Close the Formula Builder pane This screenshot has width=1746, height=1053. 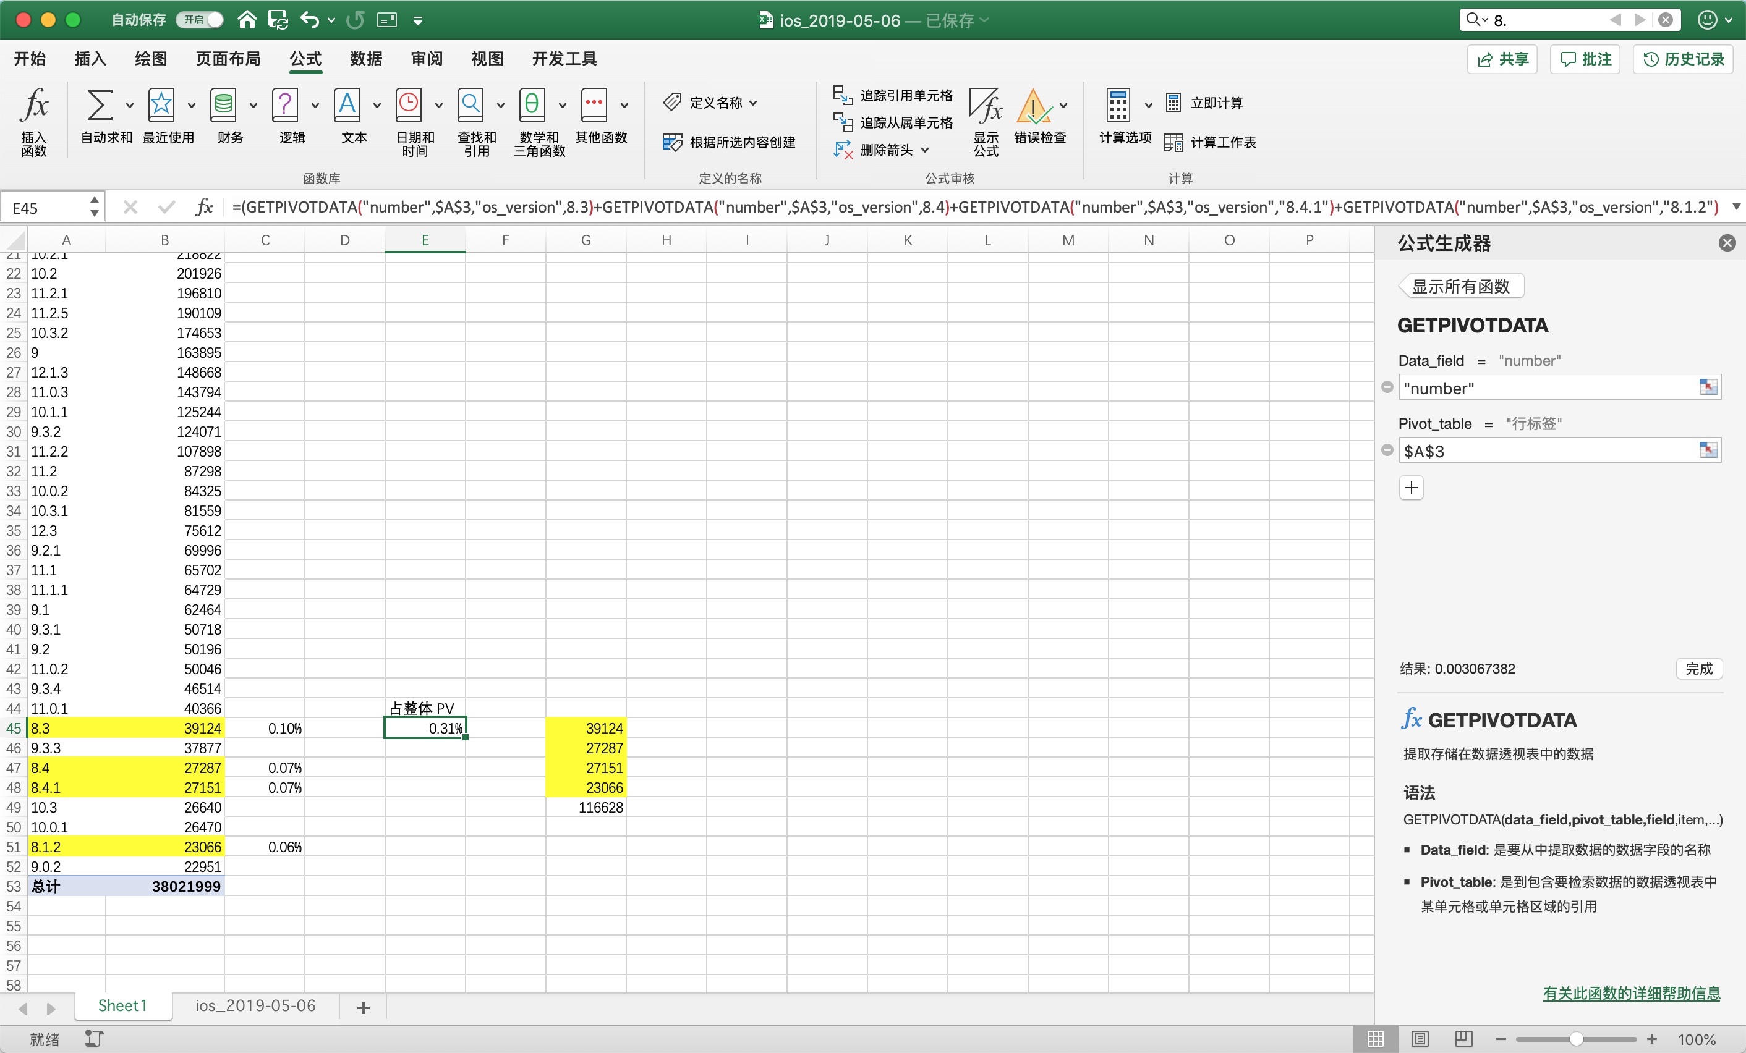coord(1727,243)
